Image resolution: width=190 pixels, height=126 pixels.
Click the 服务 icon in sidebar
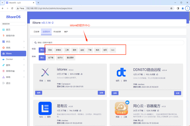[x=4, y=65]
